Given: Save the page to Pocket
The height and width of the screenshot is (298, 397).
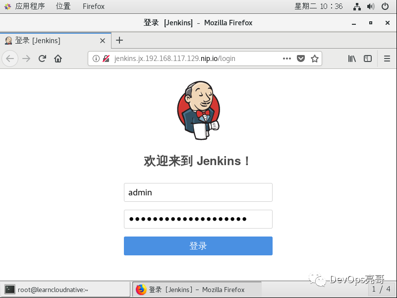Looking at the screenshot, I should pyautogui.click(x=300, y=59).
